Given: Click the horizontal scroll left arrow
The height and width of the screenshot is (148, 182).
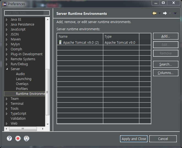Looking at the screenshot, I should [x=6, y=129].
